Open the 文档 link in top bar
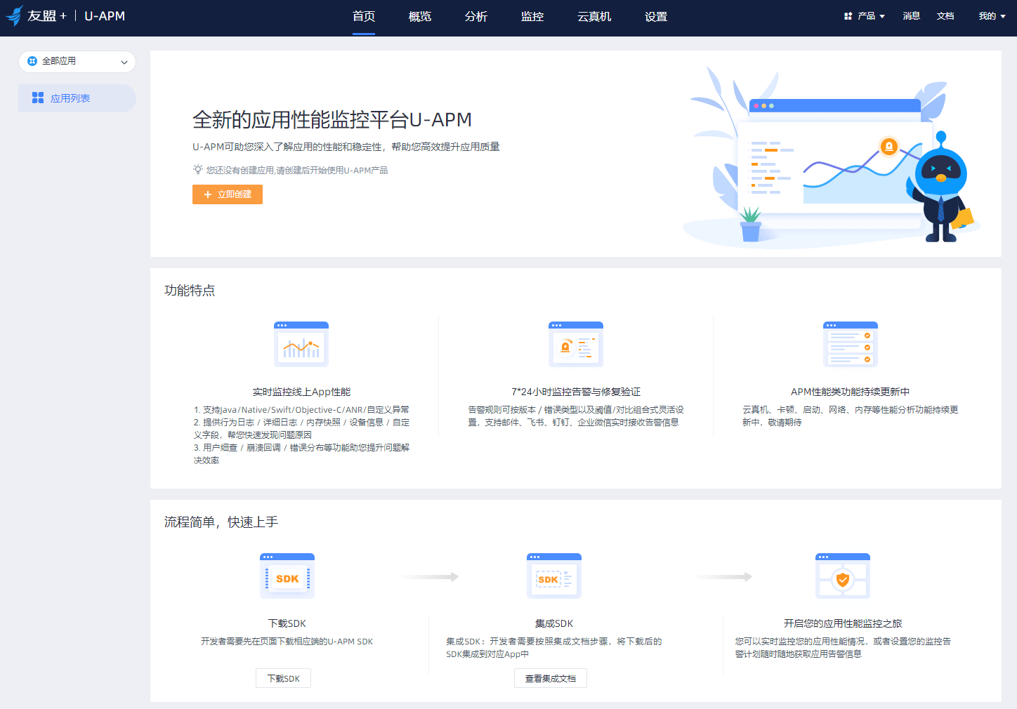The width and height of the screenshot is (1017, 709). [945, 15]
